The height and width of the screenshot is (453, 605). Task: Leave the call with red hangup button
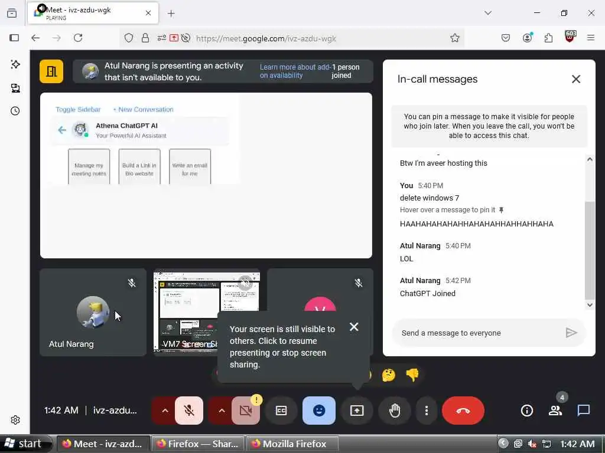(x=463, y=411)
